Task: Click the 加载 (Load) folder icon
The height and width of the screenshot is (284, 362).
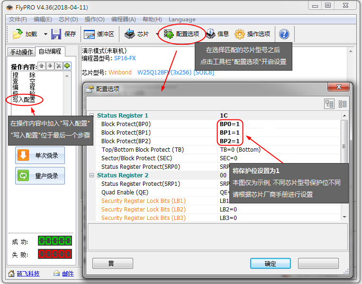Action: pos(18,34)
